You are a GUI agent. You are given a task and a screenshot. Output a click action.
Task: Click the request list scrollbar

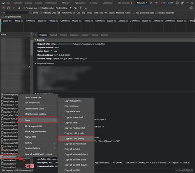32,48
